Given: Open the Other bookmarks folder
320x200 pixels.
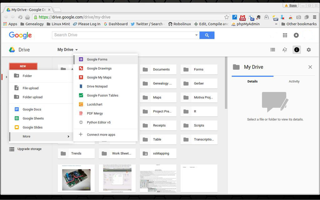Looking at the screenshot, I should 299,24.
